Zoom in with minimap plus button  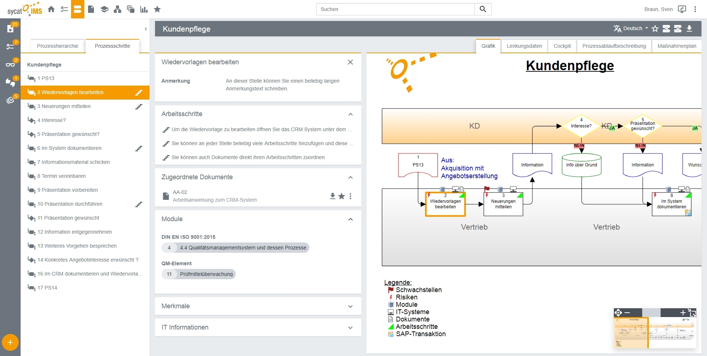click(x=683, y=313)
